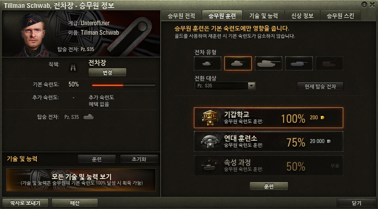The height and width of the screenshot is (209, 378).
Task: Click the 훈련 button below training options
Action: pos(269,186)
